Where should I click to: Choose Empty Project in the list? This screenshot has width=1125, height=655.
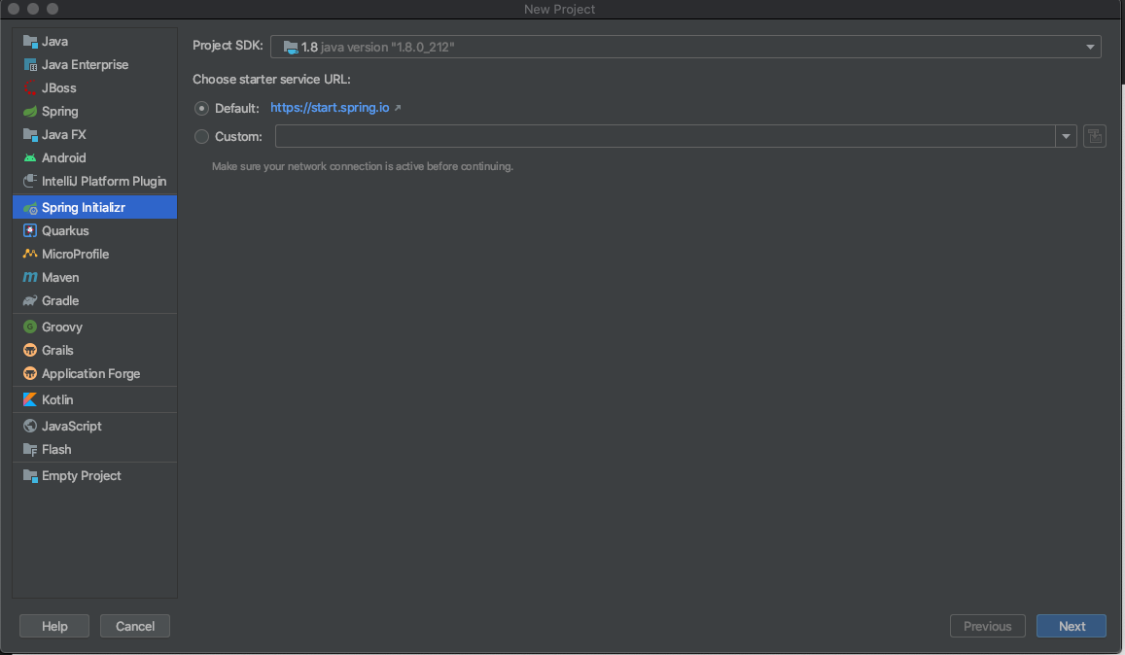(x=94, y=475)
